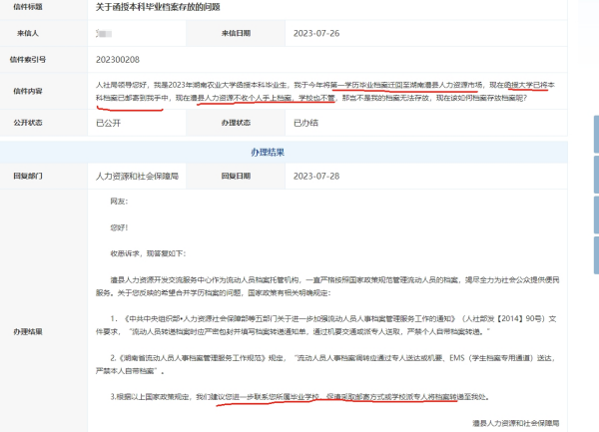Select the 来信日期 label
The image size is (599, 432).
pyautogui.click(x=236, y=33)
